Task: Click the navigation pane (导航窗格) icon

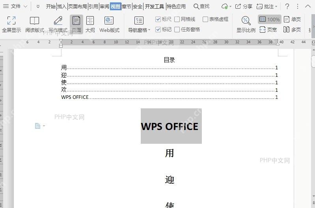Action: [139, 20]
